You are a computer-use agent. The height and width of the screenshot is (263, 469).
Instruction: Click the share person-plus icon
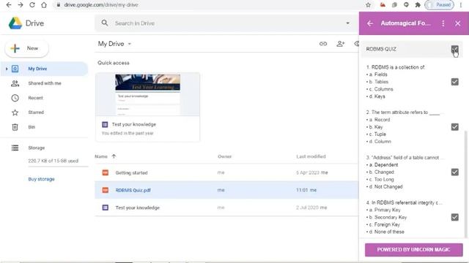click(x=340, y=44)
